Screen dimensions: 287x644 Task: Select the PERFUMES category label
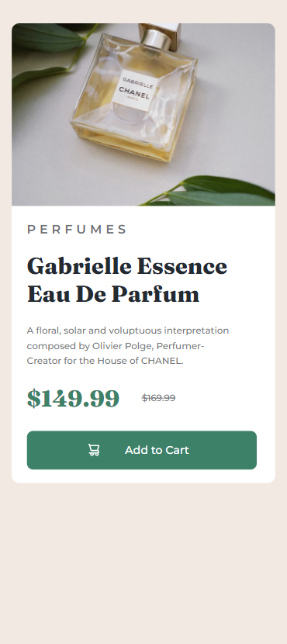[x=77, y=229]
